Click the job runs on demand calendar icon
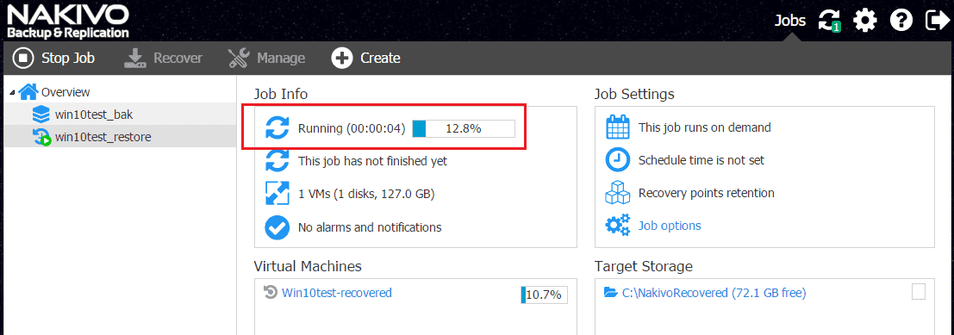This screenshot has width=954, height=335. point(618,127)
